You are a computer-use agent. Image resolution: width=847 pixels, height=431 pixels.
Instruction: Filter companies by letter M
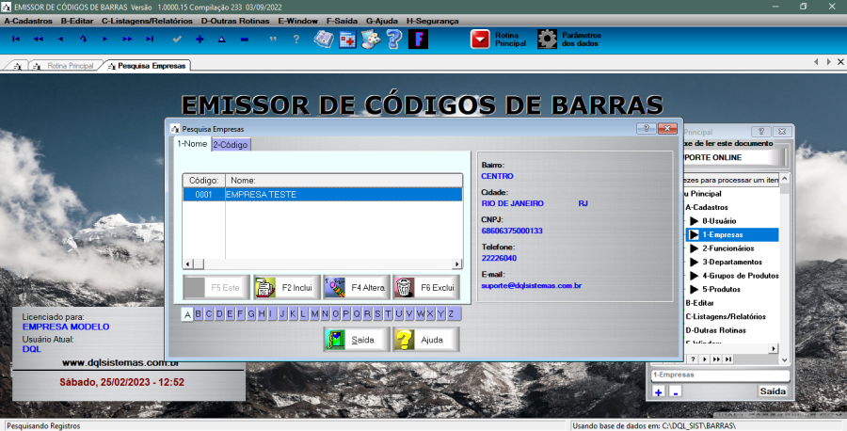point(313,313)
